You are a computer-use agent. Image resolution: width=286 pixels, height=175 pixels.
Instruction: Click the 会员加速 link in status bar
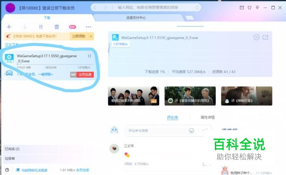coord(82,170)
